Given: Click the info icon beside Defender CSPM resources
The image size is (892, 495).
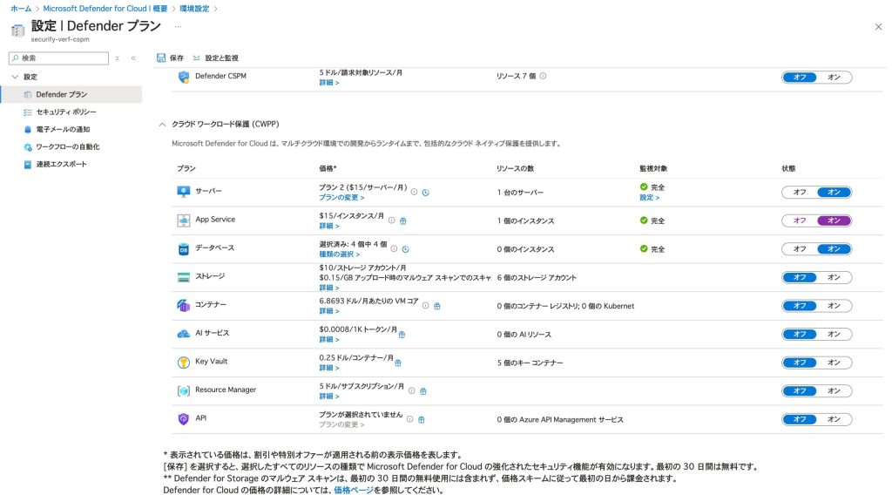Looking at the screenshot, I should click(543, 76).
